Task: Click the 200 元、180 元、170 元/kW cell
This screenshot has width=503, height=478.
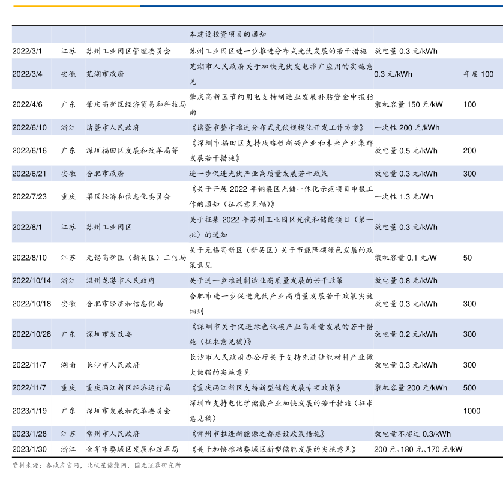Action: 418,449
